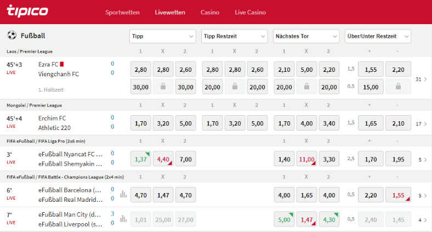Open eFußball Real Madrid team name
Viewport: 432px width, 232px height.
70,200
